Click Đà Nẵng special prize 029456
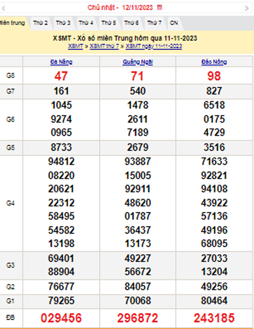The image size is (254, 329). [x=61, y=318]
